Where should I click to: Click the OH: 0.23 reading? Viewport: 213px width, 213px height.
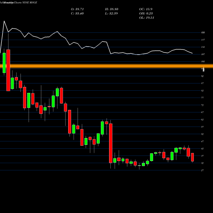coord(146,14)
